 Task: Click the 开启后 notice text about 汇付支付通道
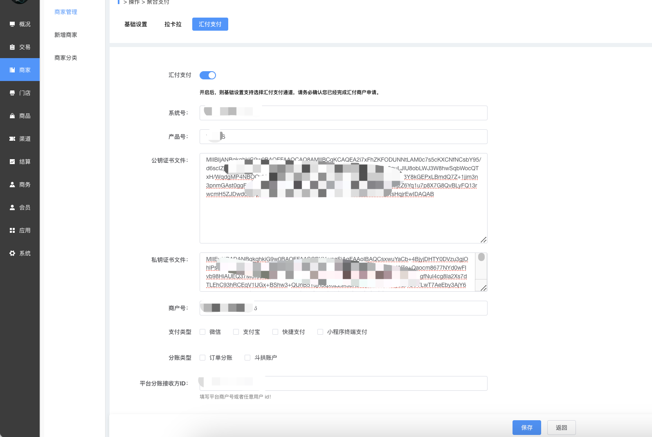[290, 92]
